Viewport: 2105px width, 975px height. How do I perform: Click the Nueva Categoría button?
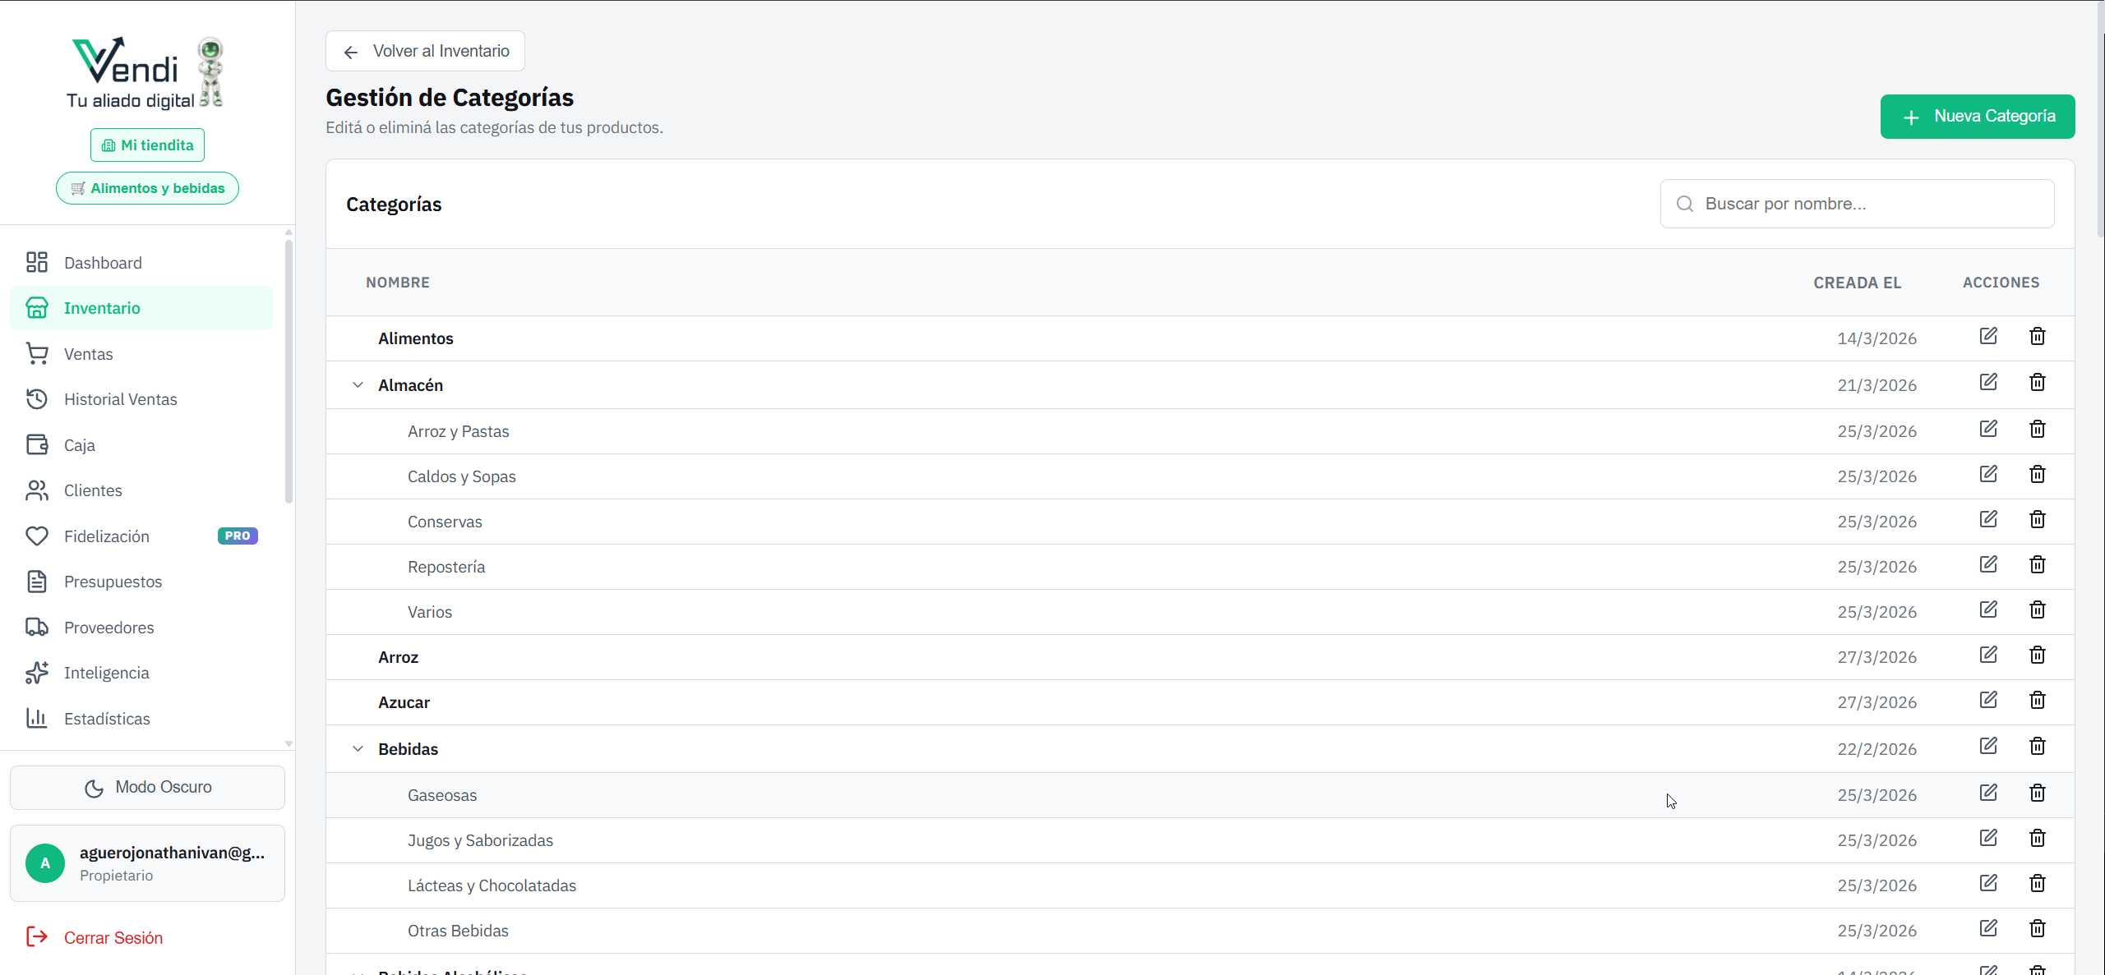point(1977,117)
